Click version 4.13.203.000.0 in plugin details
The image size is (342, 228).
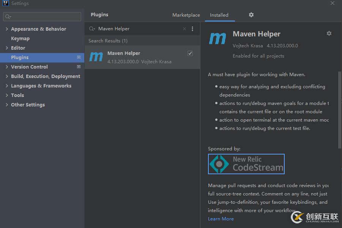pos(282,46)
